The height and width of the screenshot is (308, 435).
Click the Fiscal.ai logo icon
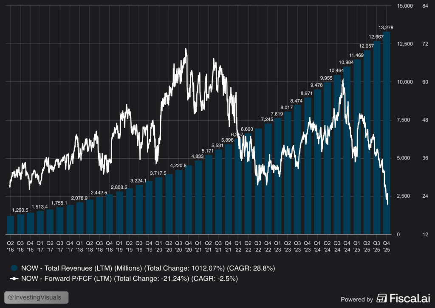point(382,298)
